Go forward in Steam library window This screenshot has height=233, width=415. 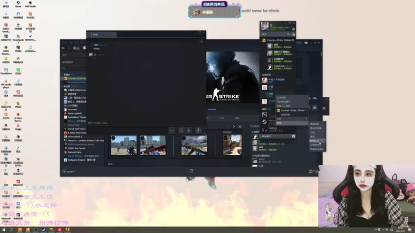pyautogui.click(x=68, y=48)
